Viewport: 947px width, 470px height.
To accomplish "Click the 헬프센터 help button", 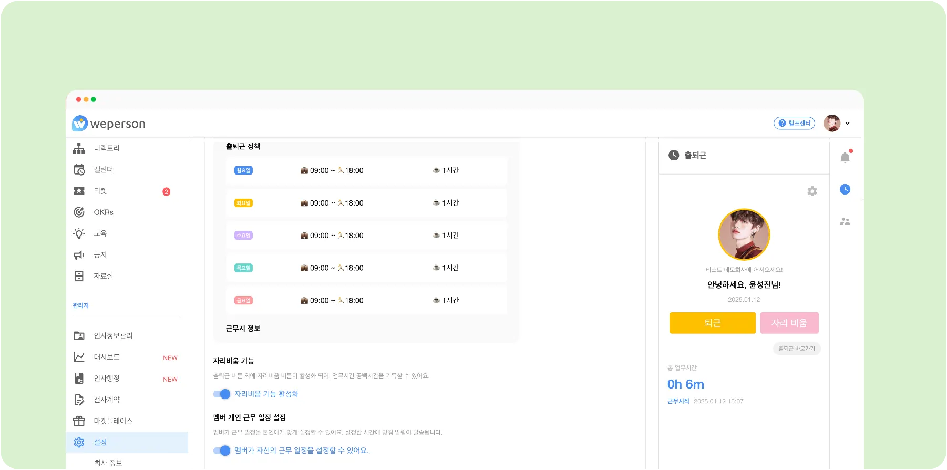I will pos(794,123).
